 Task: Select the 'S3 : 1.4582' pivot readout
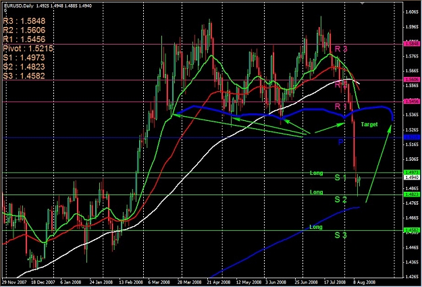24,76
